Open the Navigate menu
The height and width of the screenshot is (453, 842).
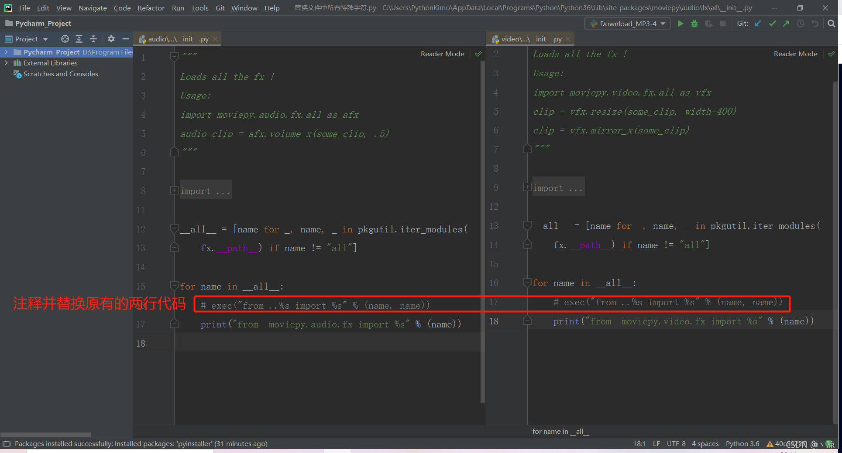93,8
